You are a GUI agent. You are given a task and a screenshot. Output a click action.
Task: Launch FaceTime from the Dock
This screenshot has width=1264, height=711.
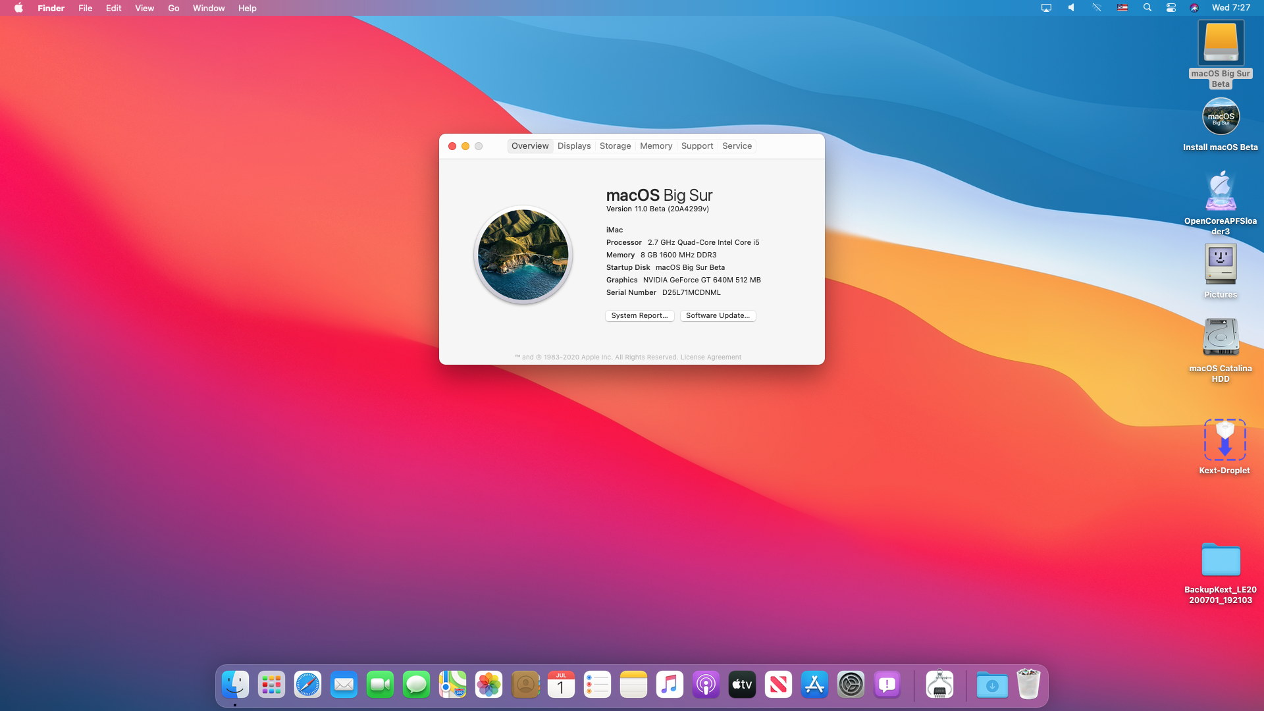(380, 685)
